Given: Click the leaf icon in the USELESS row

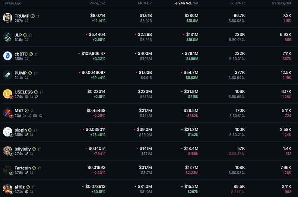Looking at the screenshot, I should click(37, 96).
